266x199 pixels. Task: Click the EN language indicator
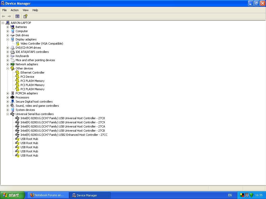[230, 195]
